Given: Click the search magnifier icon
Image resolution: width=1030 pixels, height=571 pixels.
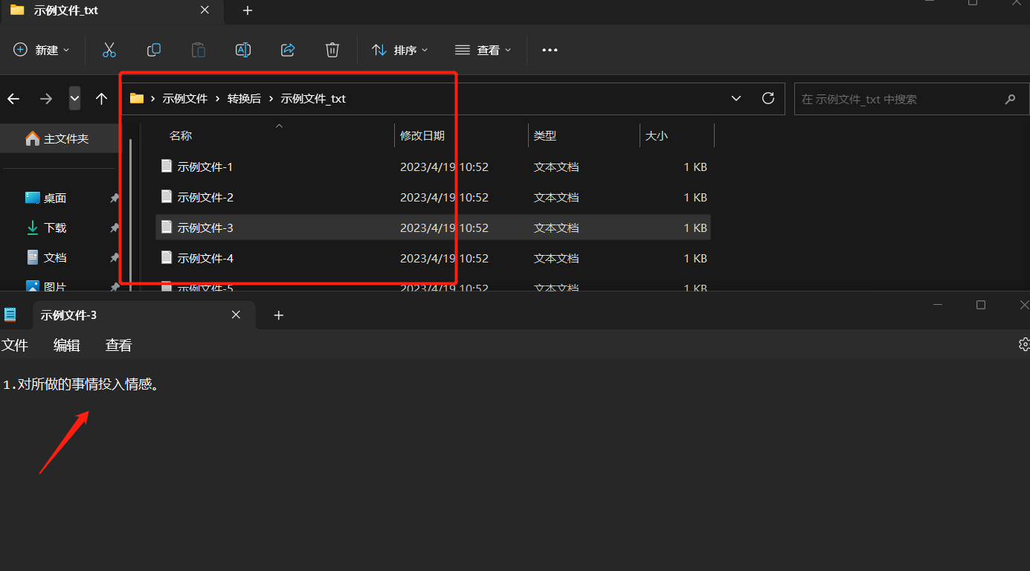Looking at the screenshot, I should click(x=1010, y=98).
